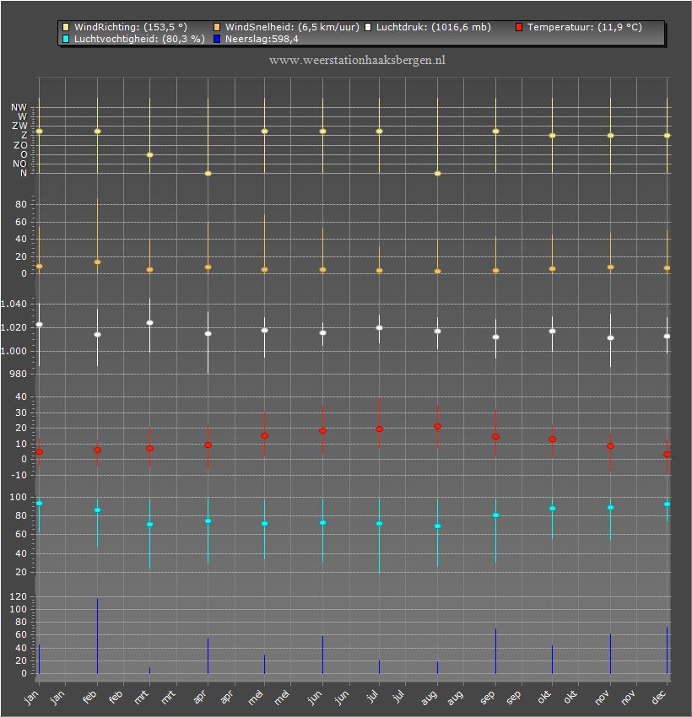
Task: Click the December precipitation bar
Action: click(668, 650)
